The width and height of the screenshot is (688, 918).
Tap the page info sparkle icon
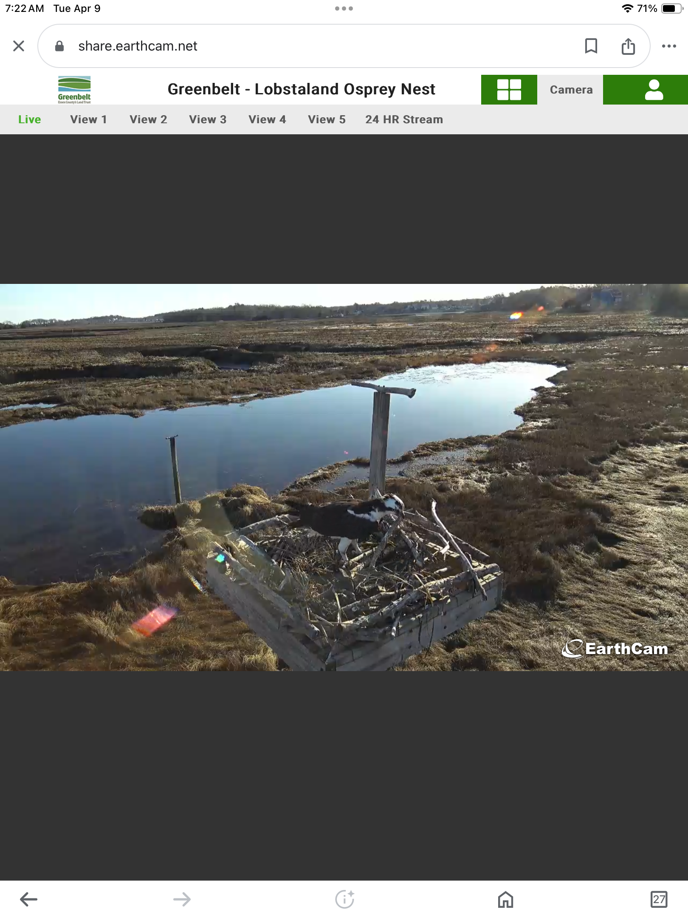(344, 899)
